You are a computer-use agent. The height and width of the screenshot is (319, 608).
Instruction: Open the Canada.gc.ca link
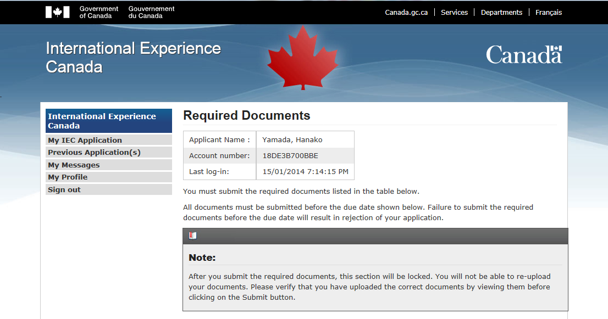coord(406,13)
